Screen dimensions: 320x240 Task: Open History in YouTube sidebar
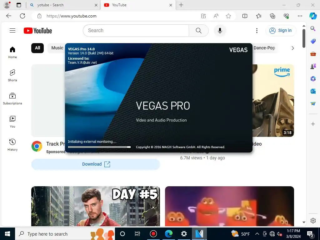click(12, 145)
